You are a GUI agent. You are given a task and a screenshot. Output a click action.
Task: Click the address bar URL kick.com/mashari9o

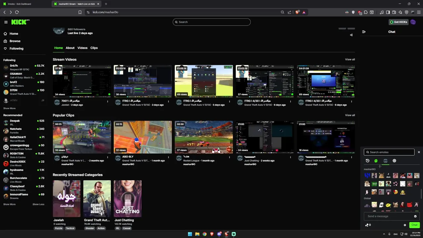(105, 12)
